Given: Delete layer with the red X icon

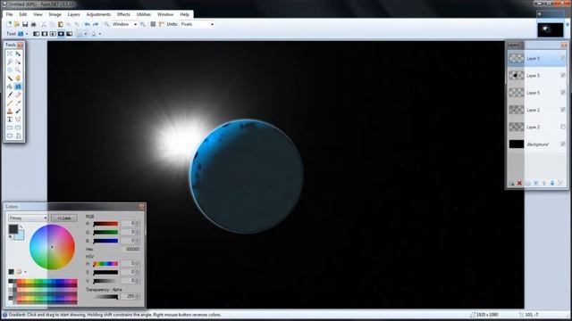Looking at the screenshot, I should 519,183.
